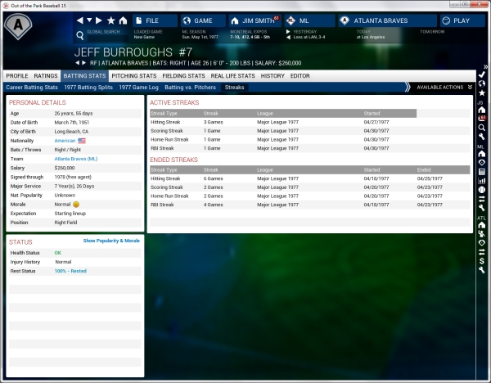
Task: Click the JS section wrench icon
Action: (482, 137)
